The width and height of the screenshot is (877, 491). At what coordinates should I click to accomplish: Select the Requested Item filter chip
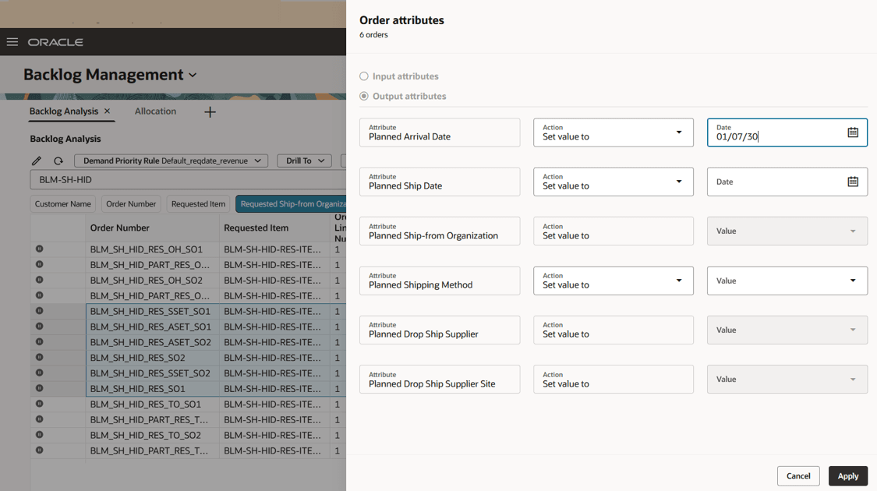[x=198, y=204]
